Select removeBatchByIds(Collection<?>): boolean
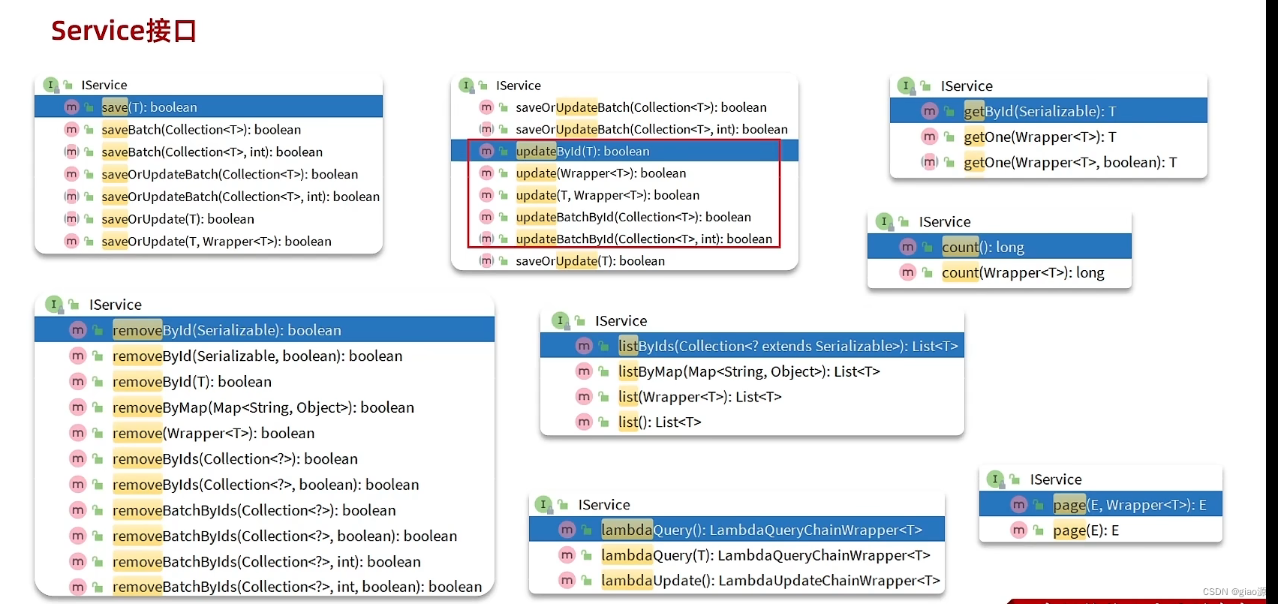 pos(254,510)
